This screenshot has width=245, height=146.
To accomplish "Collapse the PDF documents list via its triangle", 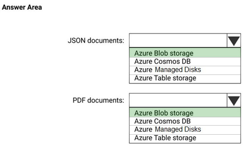I will point(234,100).
